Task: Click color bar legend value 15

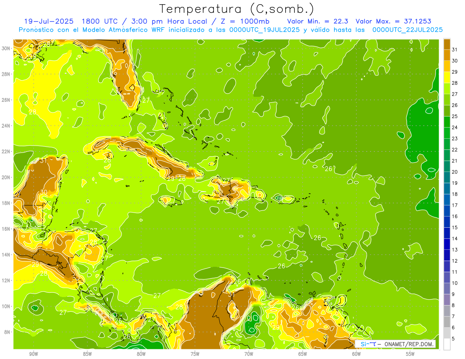Action: [455, 228]
